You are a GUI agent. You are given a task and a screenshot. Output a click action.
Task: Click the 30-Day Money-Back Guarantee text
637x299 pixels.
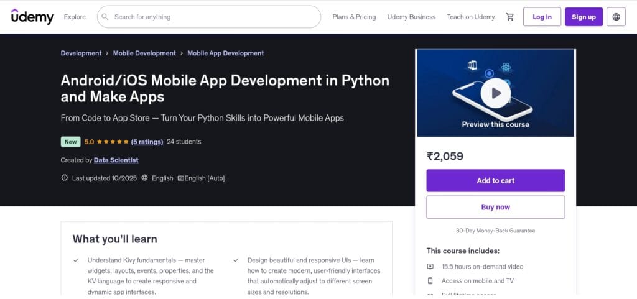tap(495, 231)
